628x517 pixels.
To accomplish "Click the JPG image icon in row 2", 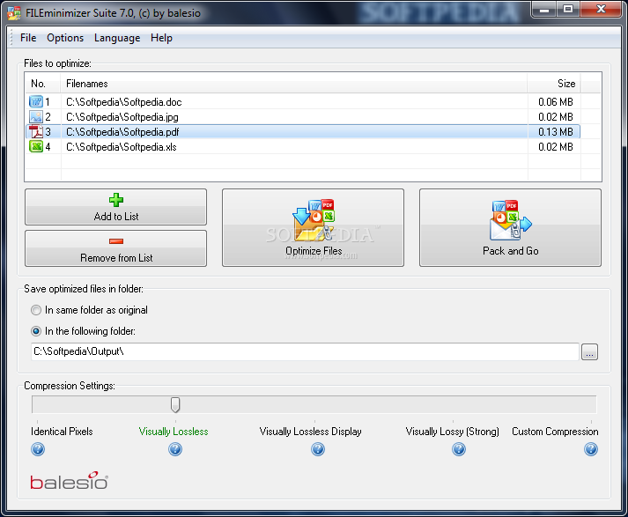I will [x=35, y=116].
